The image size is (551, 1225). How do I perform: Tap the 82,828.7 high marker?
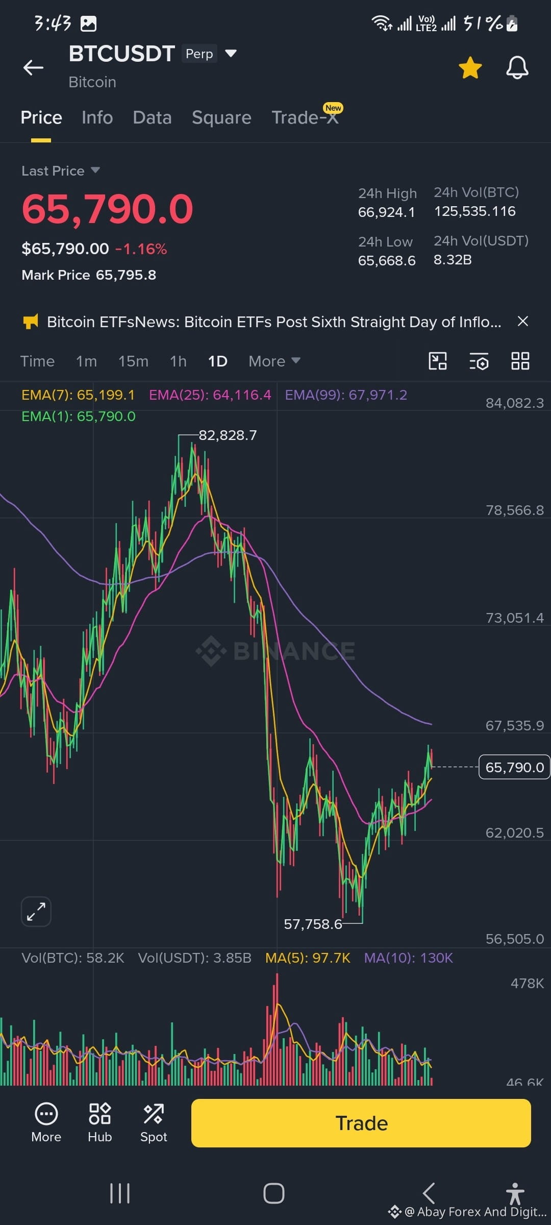pyautogui.click(x=228, y=435)
